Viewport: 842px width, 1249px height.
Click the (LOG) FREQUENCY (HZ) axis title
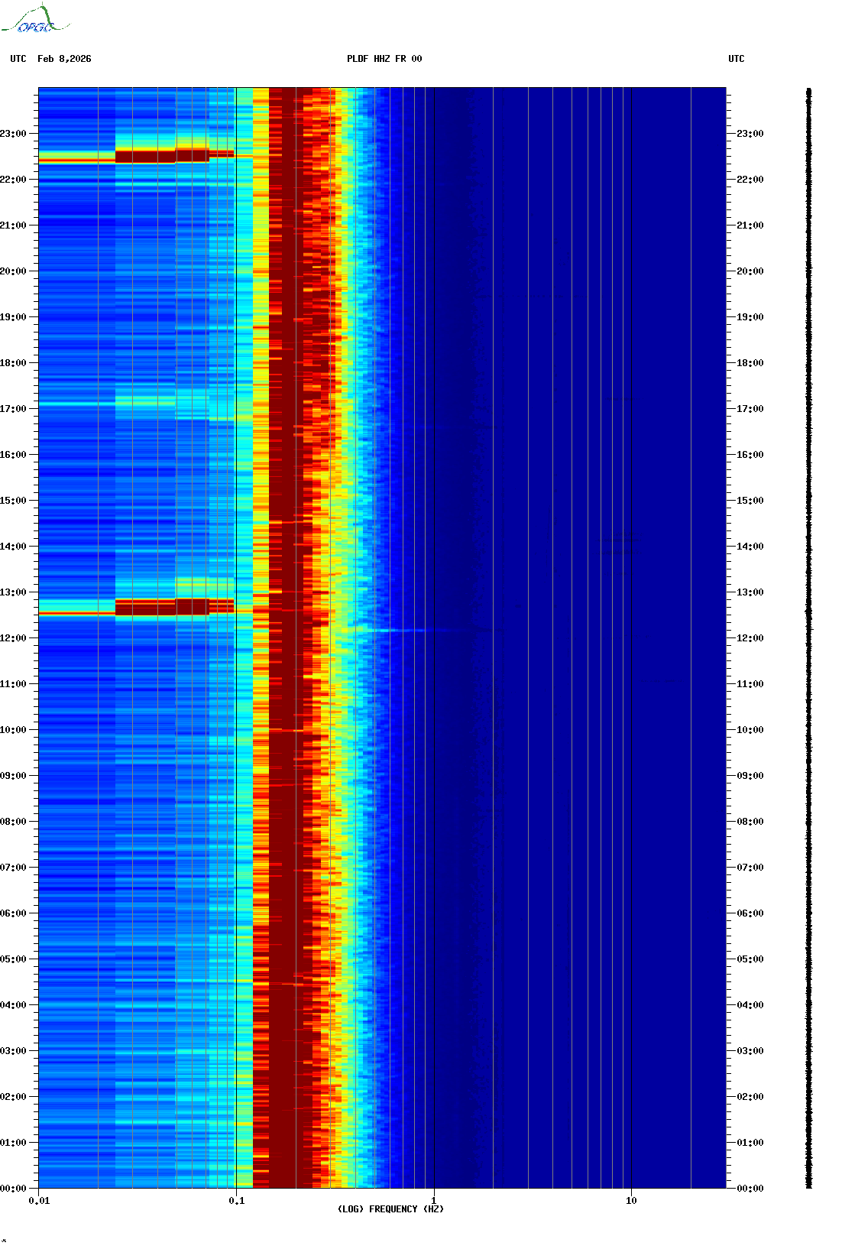[390, 1209]
